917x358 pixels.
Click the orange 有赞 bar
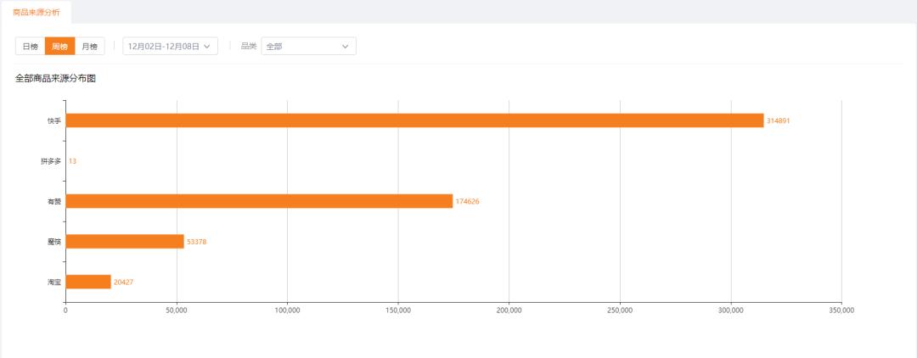259,201
